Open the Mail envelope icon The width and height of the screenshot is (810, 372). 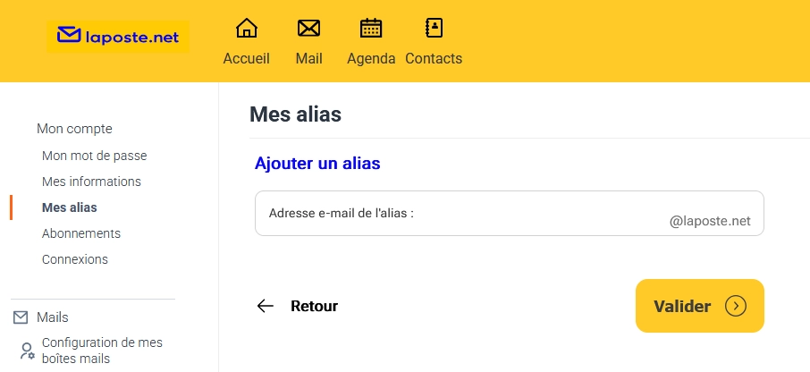pos(308,29)
